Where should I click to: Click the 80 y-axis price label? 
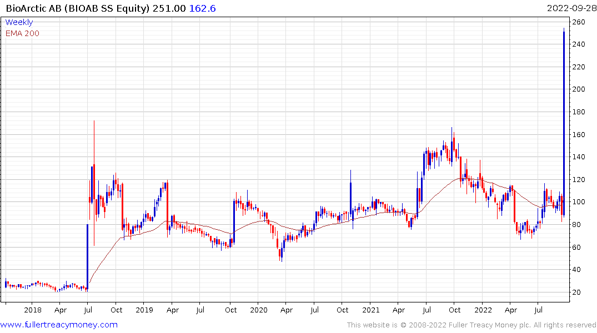pyautogui.click(x=577, y=225)
